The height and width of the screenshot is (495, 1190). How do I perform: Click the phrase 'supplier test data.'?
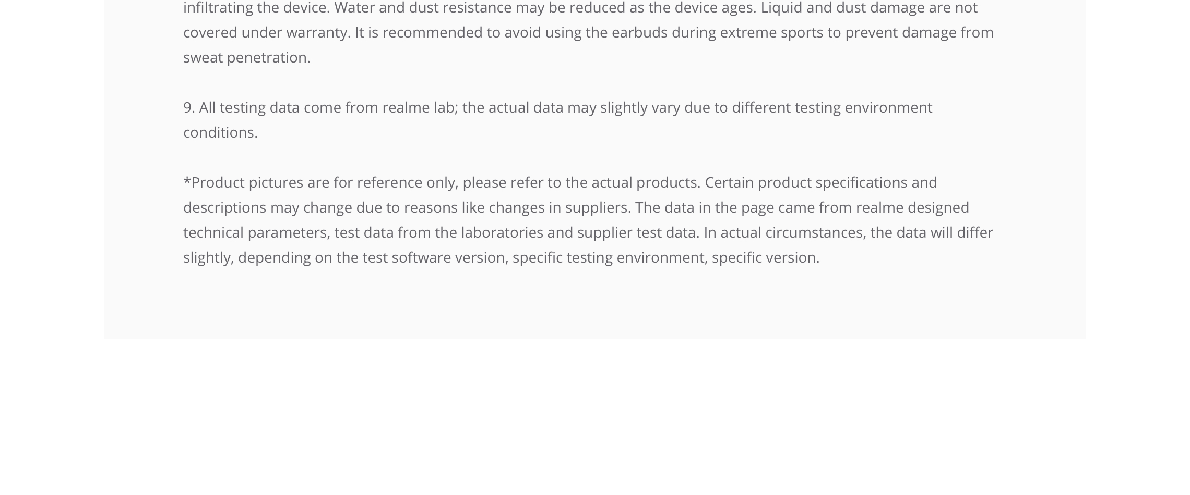638,232
